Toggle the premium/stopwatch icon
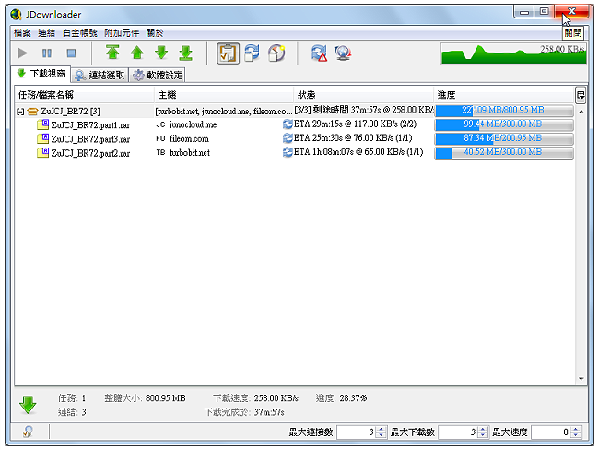599x450 pixels. (x=276, y=53)
